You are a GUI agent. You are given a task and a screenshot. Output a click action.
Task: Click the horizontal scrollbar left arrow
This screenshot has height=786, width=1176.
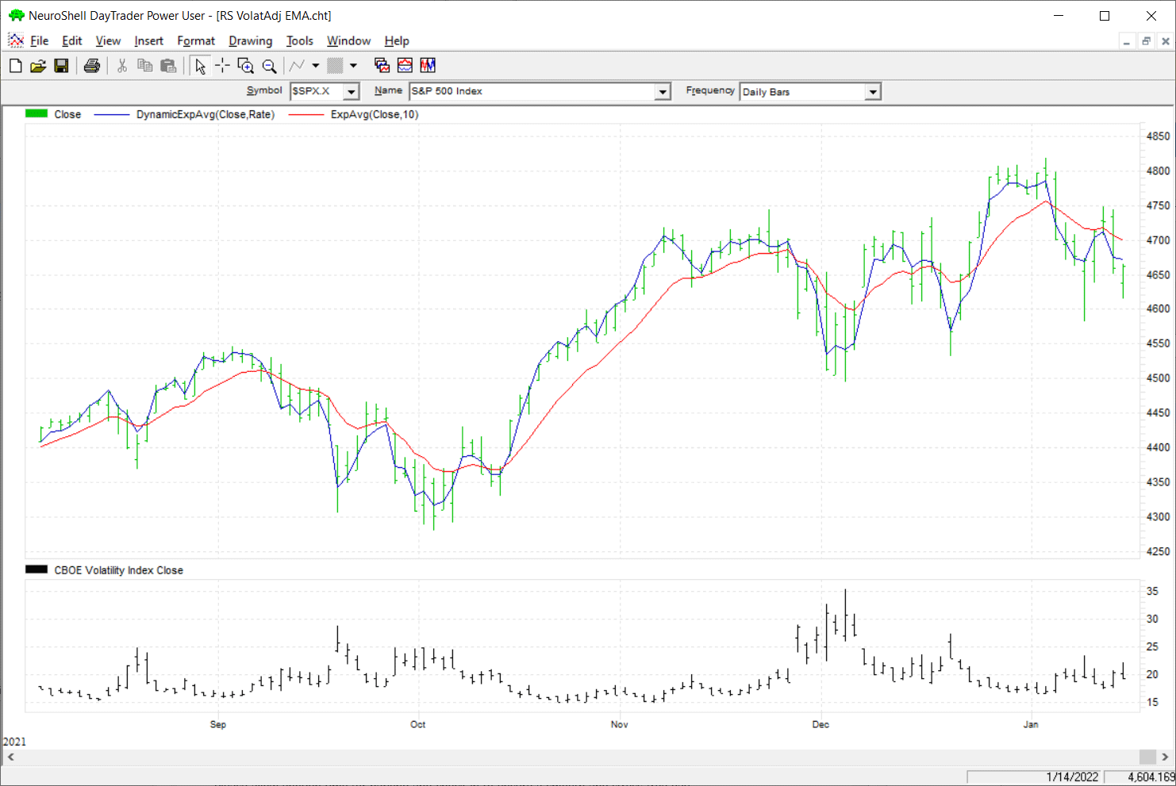click(11, 757)
